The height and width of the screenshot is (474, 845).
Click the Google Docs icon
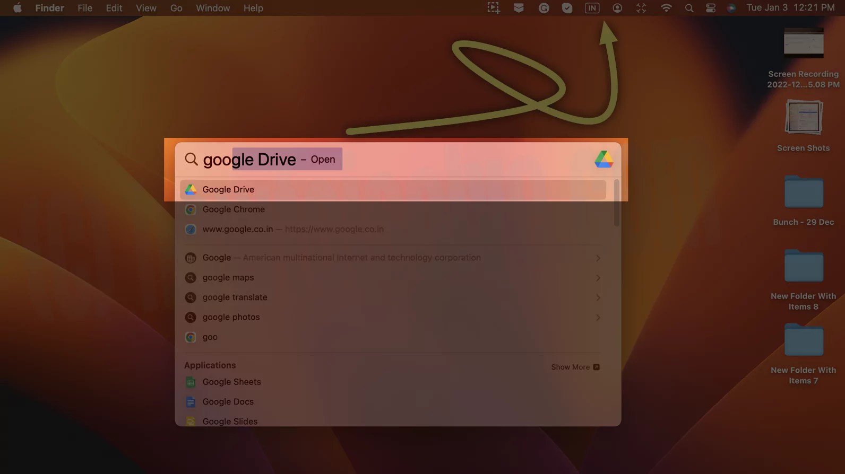[x=191, y=401]
